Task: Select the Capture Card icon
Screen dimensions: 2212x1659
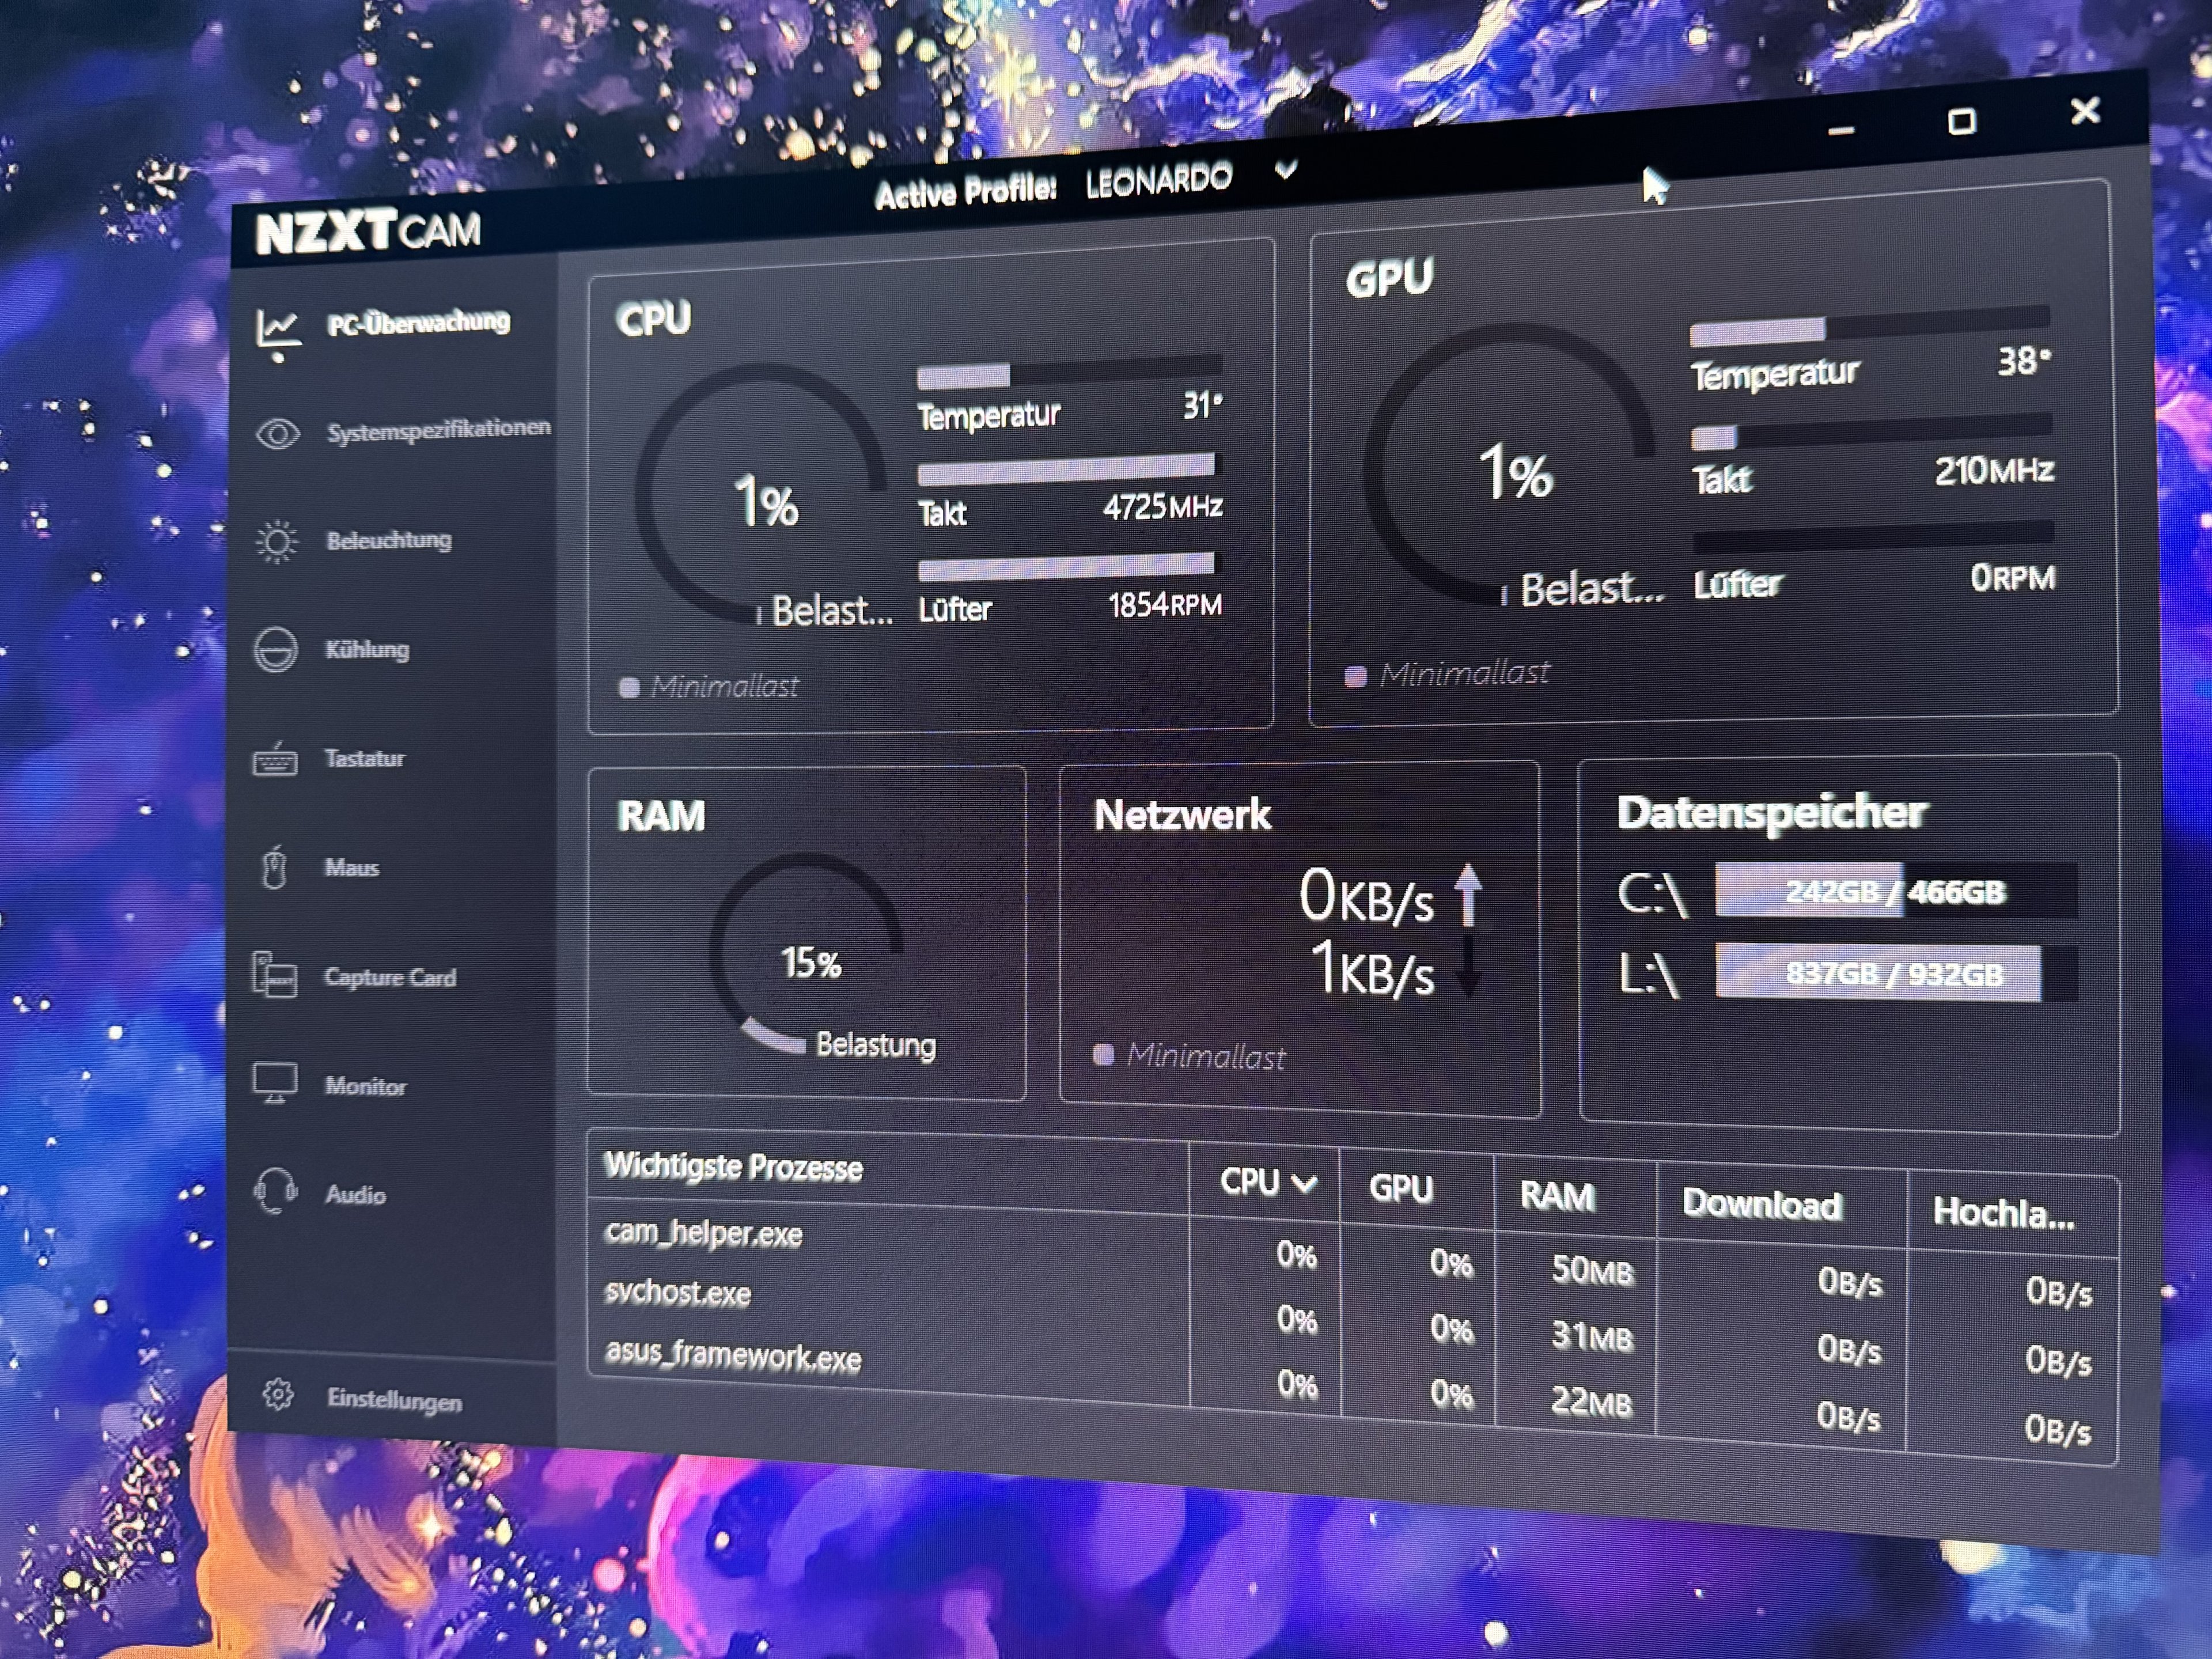Action: (x=274, y=976)
